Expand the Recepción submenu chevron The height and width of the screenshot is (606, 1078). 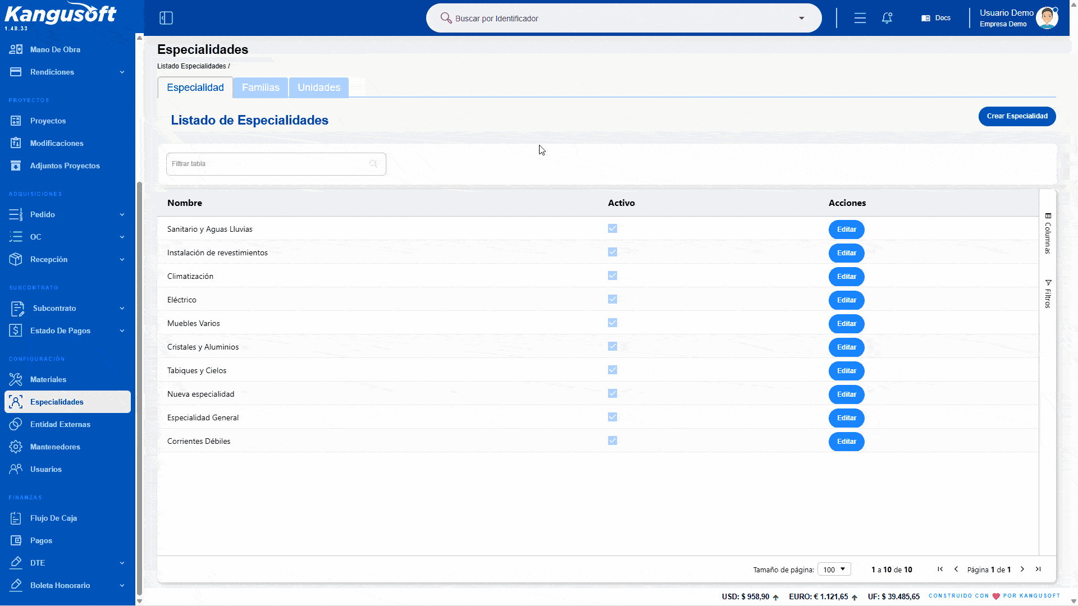(122, 259)
